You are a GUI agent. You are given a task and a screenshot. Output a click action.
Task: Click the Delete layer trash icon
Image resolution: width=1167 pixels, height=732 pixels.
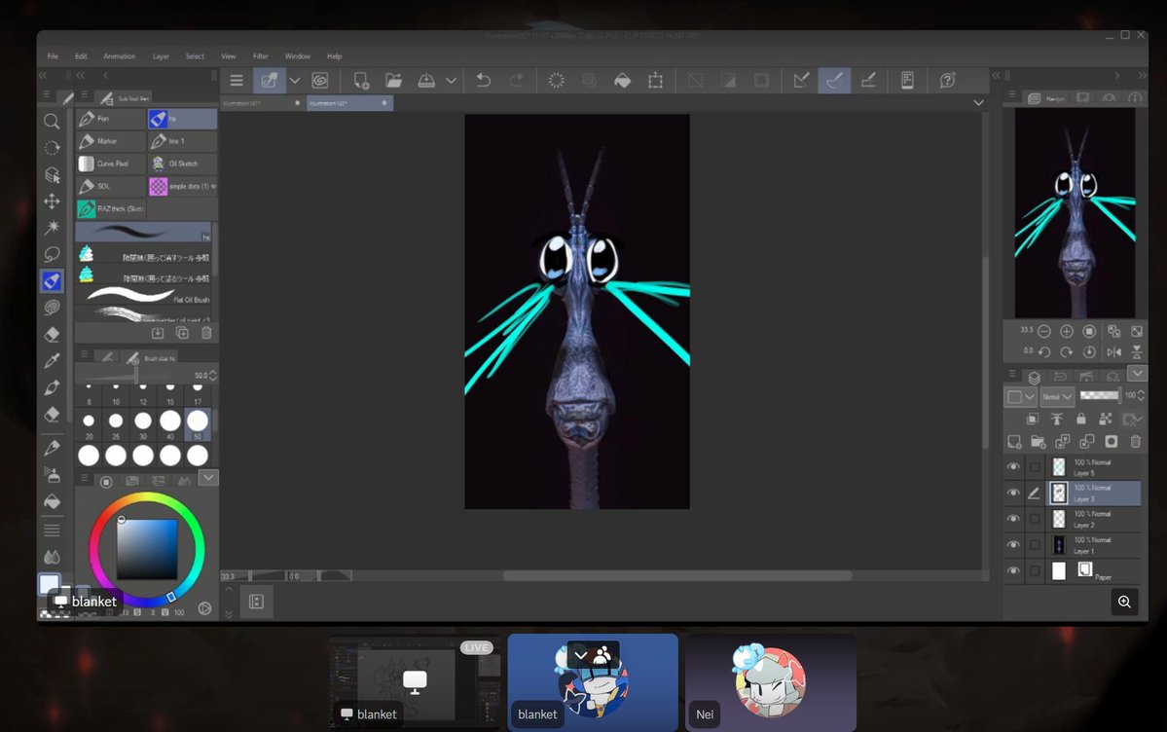1136,442
